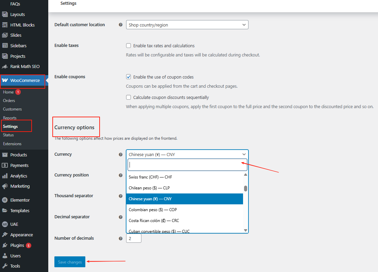Uncheck Enable the use of coupon codes
Image resolution: width=378 pixels, height=272 pixels.
coord(128,77)
